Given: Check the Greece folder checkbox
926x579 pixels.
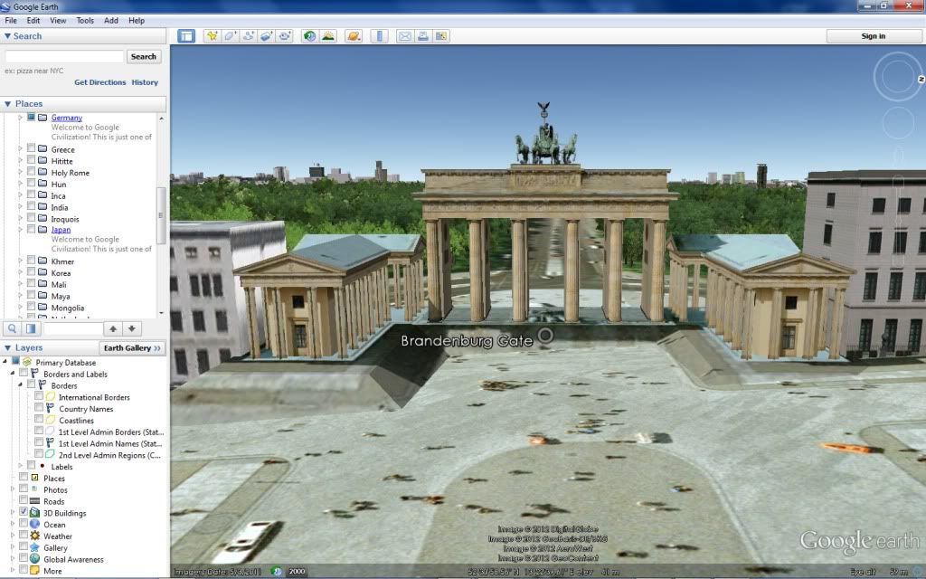Looking at the screenshot, I should (32, 148).
